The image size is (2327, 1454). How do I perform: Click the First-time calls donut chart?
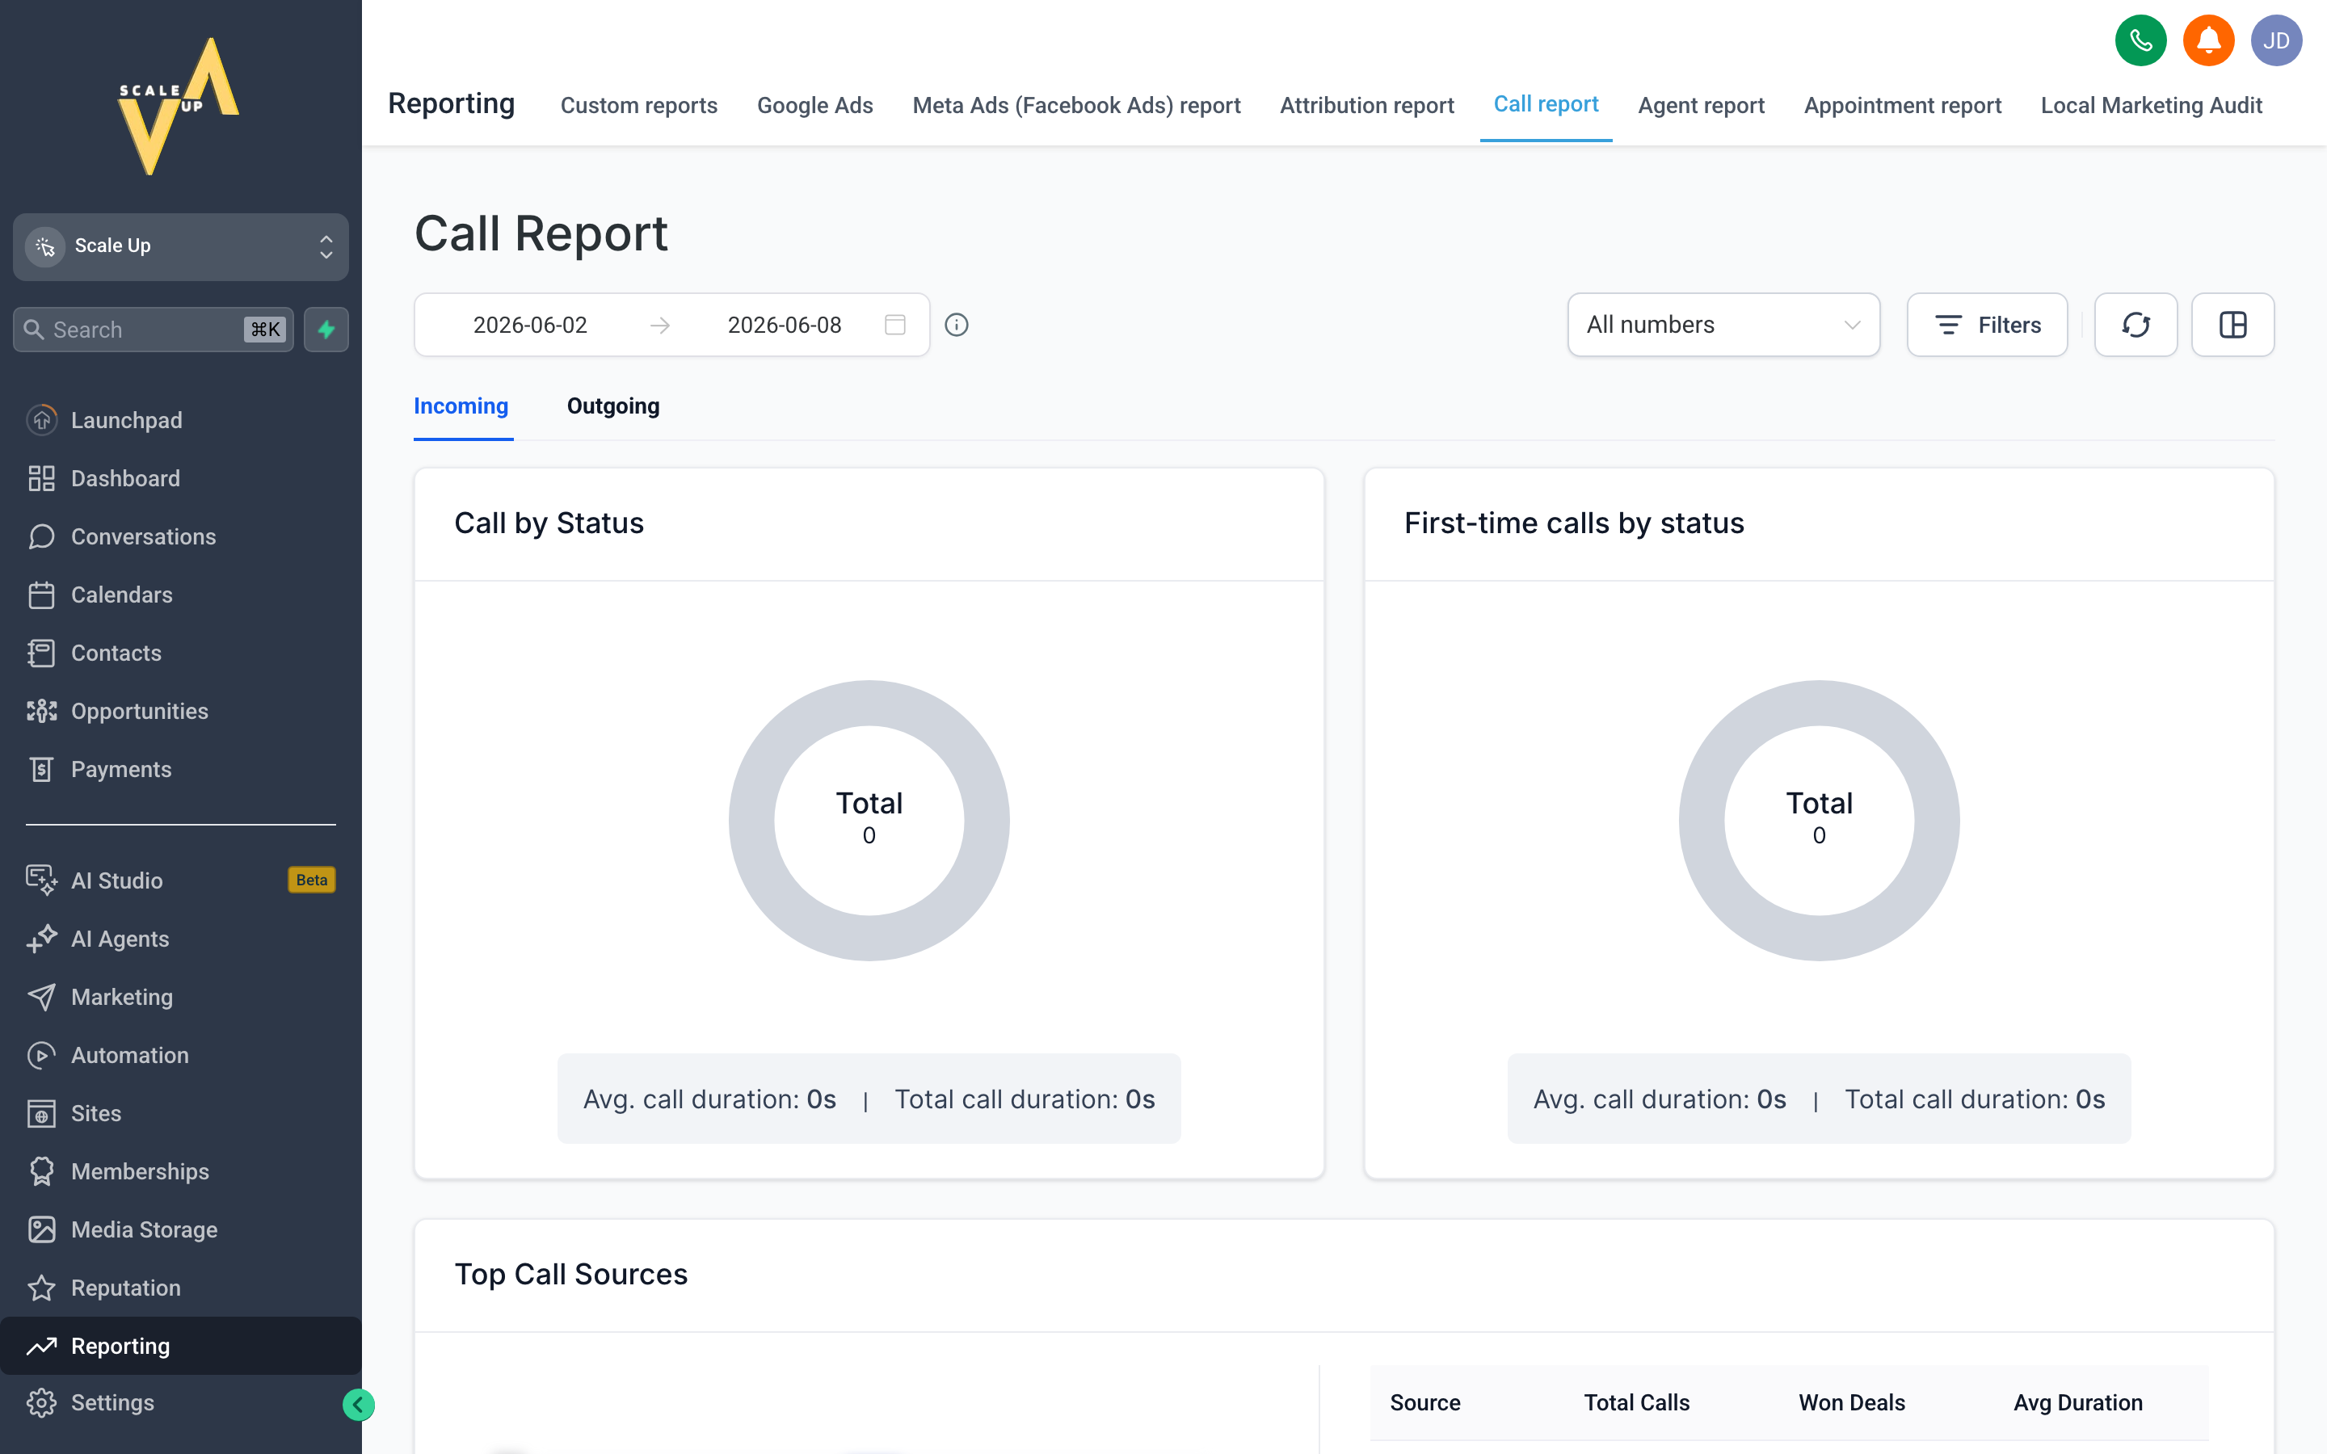1818,820
